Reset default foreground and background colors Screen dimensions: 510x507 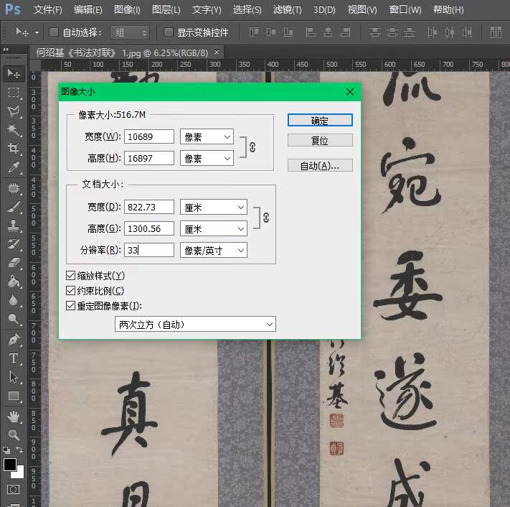6,450
